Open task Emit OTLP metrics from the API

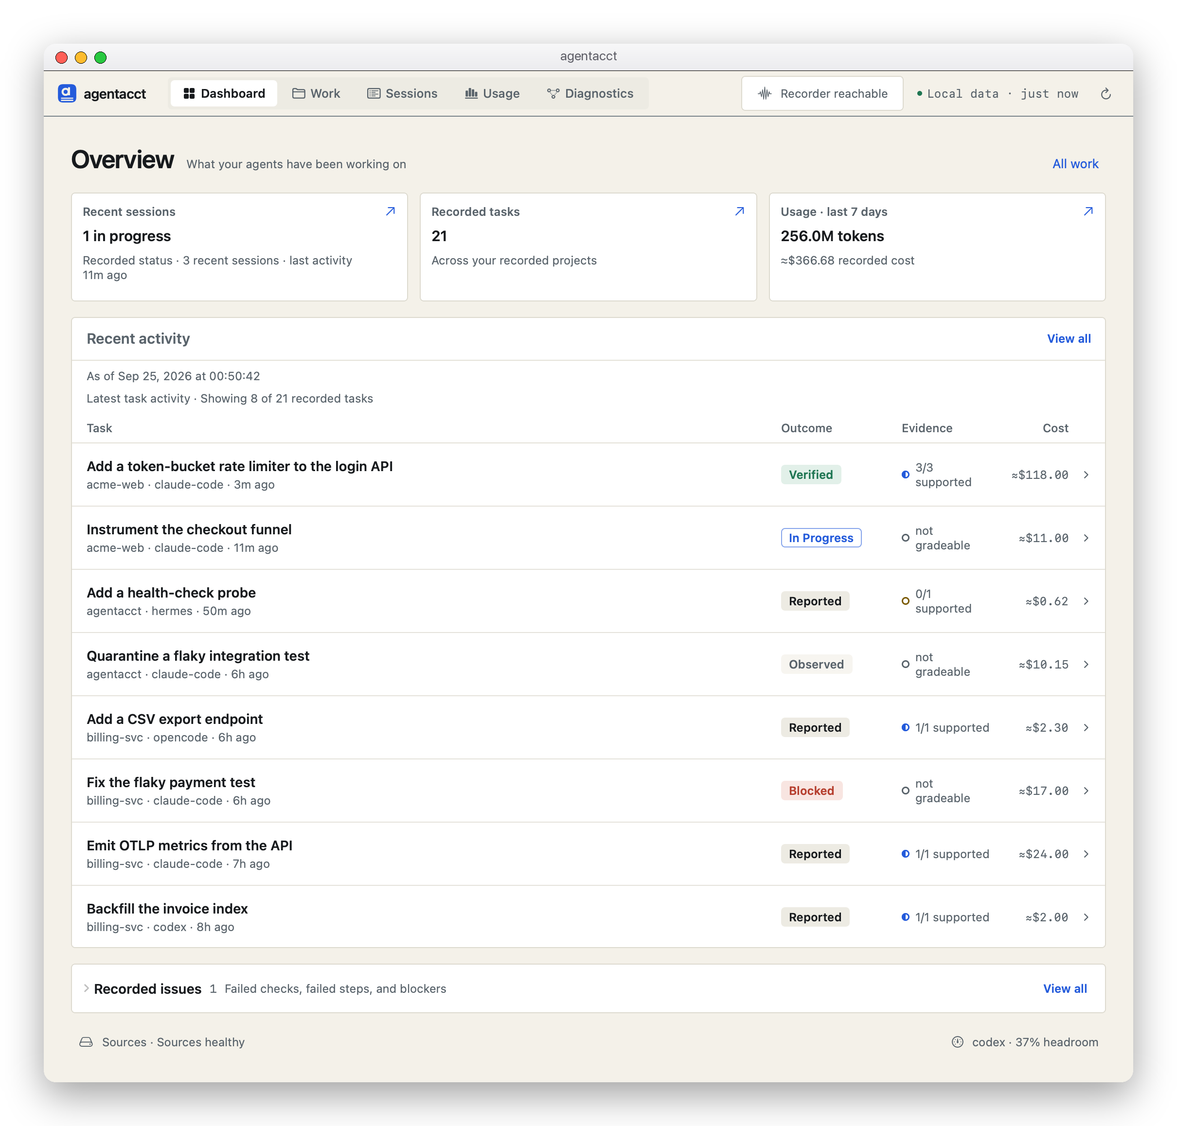point(189,845)
